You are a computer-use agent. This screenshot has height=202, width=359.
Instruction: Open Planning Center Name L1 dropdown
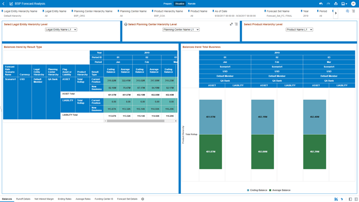pos(181,30)
